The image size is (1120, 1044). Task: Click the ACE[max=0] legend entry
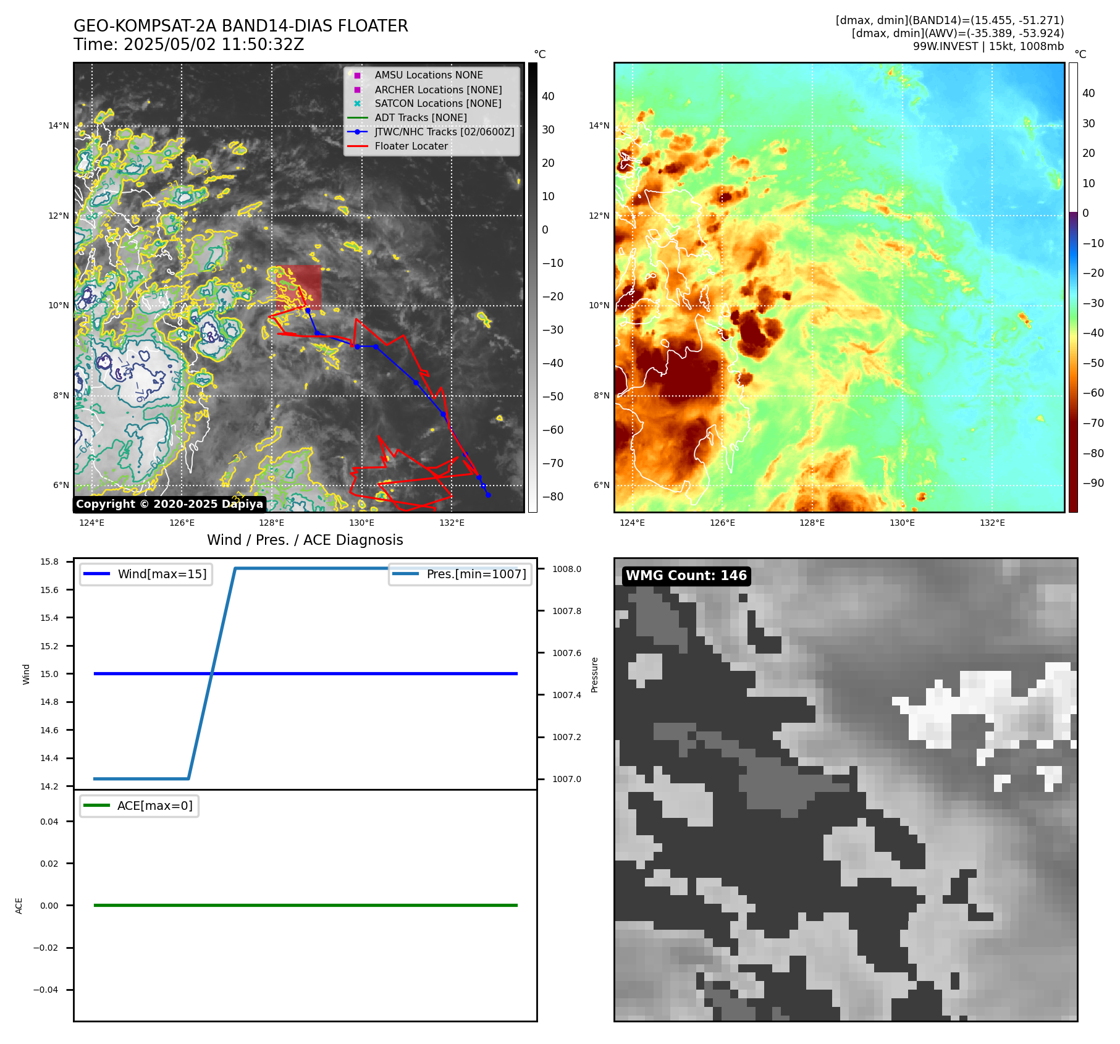click(139, 806)
